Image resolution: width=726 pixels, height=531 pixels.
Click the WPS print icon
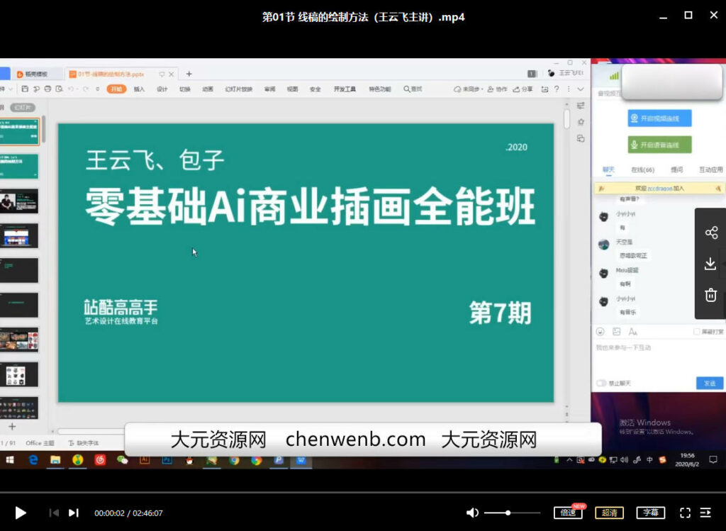[x=48, y=89]
